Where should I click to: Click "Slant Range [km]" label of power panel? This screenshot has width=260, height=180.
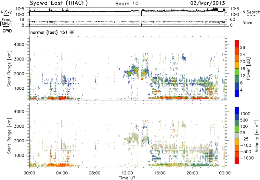click(9, 69)
